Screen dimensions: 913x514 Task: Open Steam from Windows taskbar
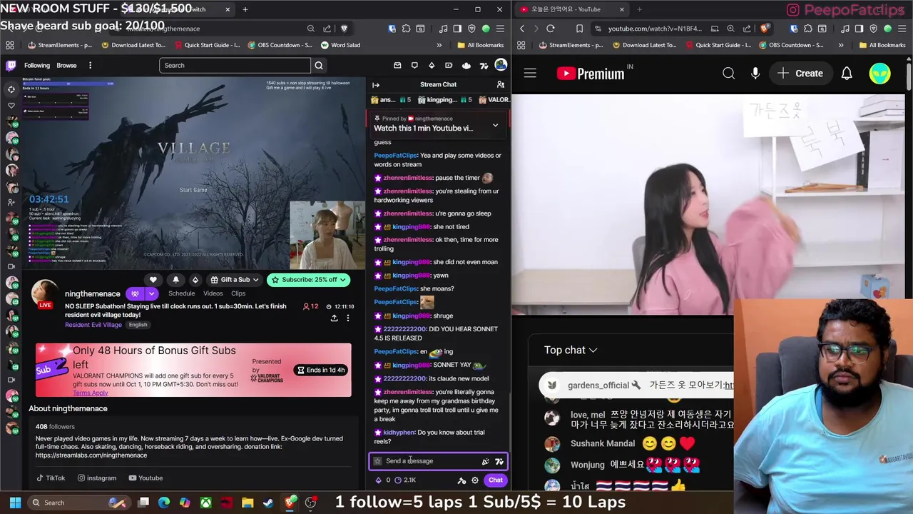point(268,503)
